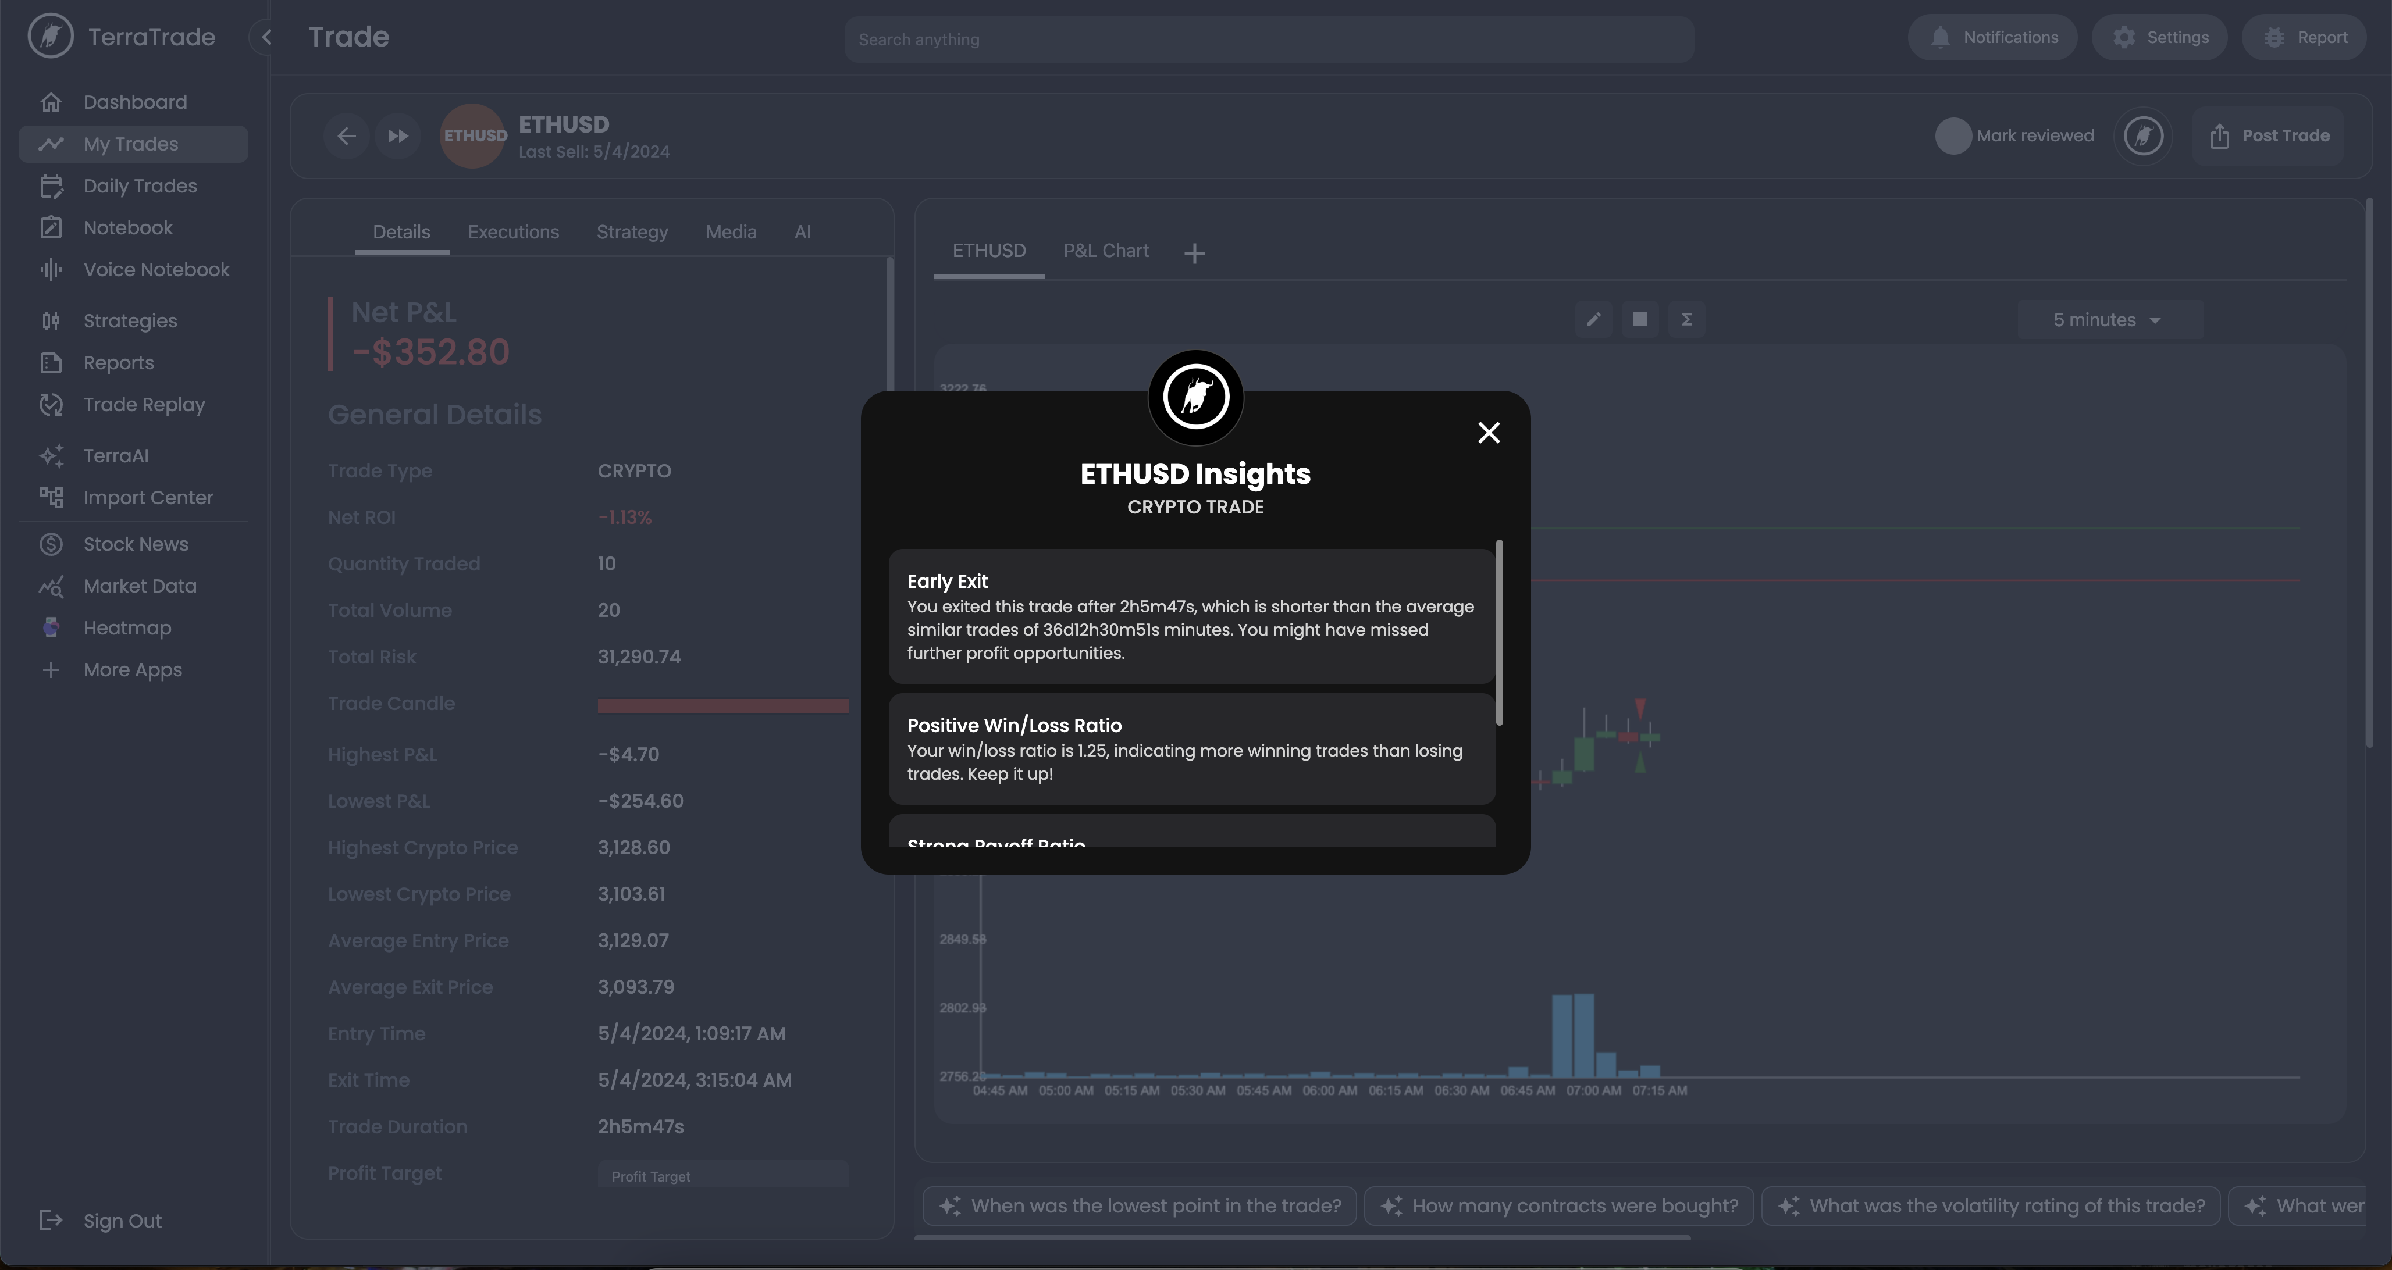
Task: Type in the Search anything field
Action: pyautogui.click(x=1269, y=39)
